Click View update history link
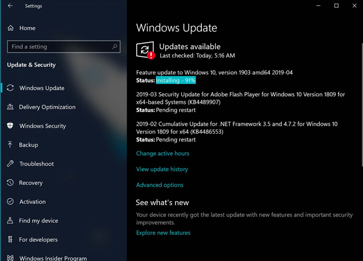363x261 pixels. [162, 169]
